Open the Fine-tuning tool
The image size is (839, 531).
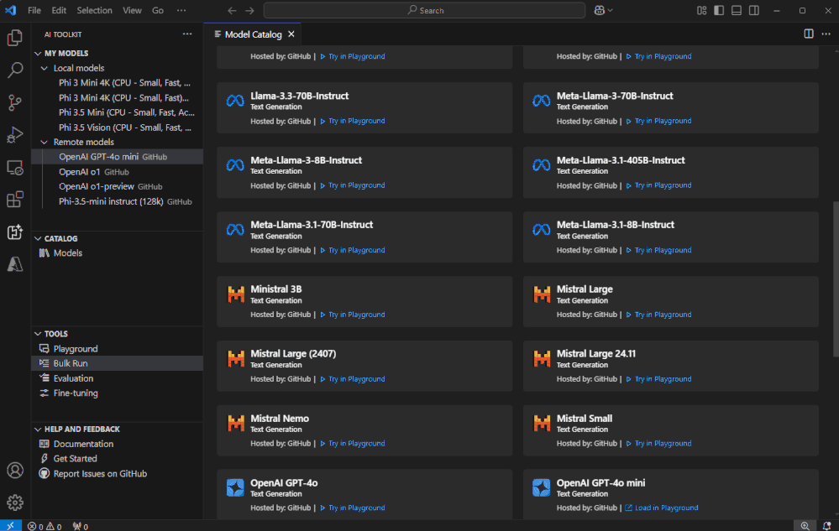(118, 393)
